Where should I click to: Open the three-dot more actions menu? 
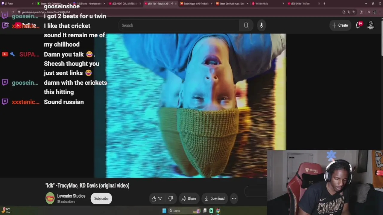234,199
